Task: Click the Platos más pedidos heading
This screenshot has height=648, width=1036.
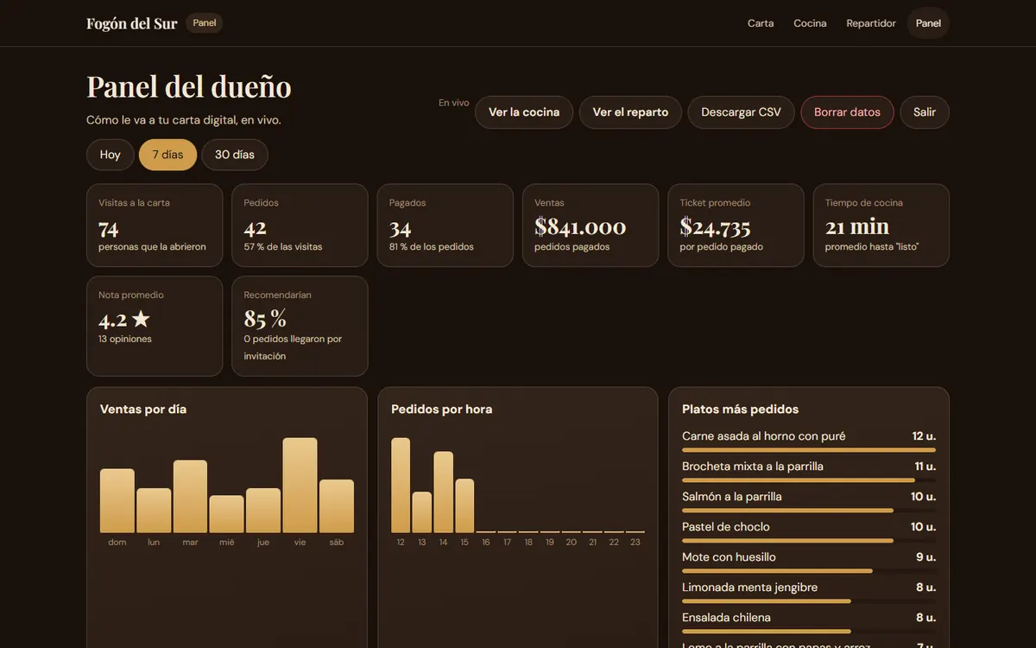Action: tap(741, 410)
